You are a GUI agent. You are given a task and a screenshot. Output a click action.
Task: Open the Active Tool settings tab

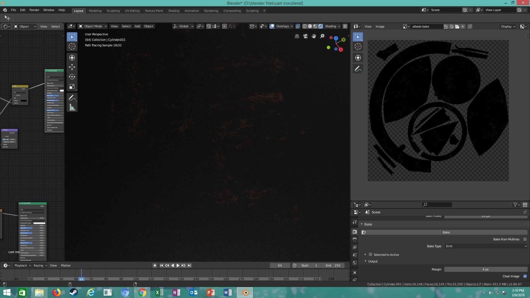click(355, 222)
